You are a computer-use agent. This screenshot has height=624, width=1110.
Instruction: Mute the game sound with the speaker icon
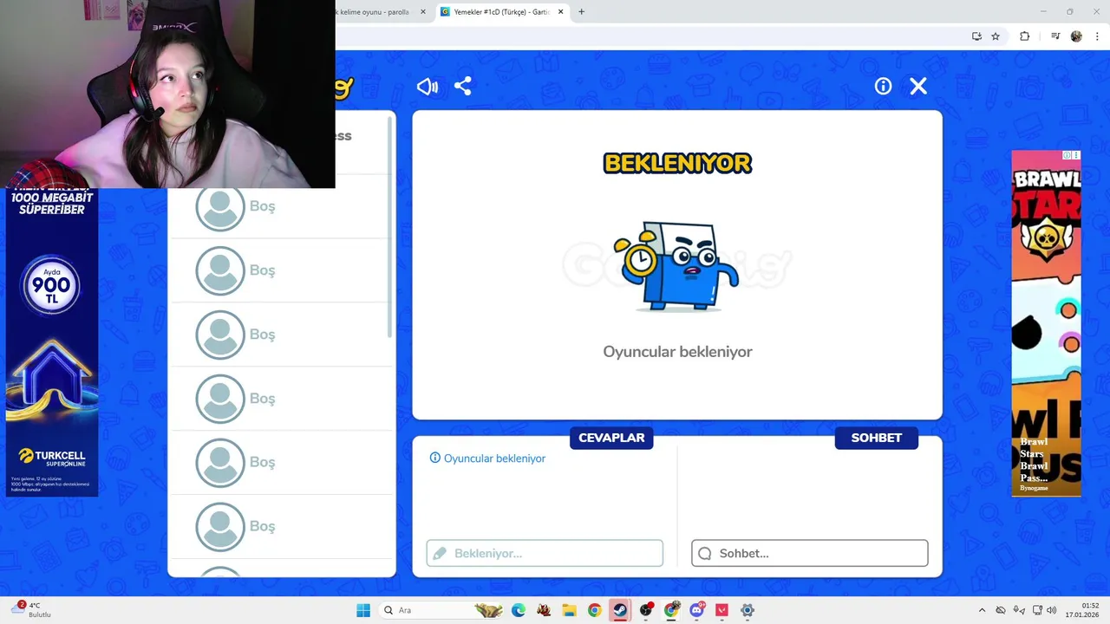click(x=428, y=87)
